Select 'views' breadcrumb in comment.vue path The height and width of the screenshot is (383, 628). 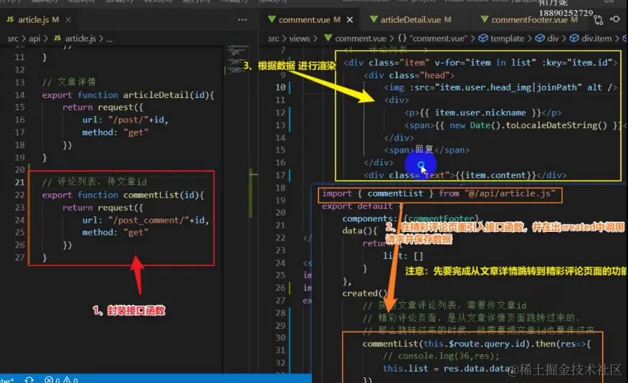point(300,39)
